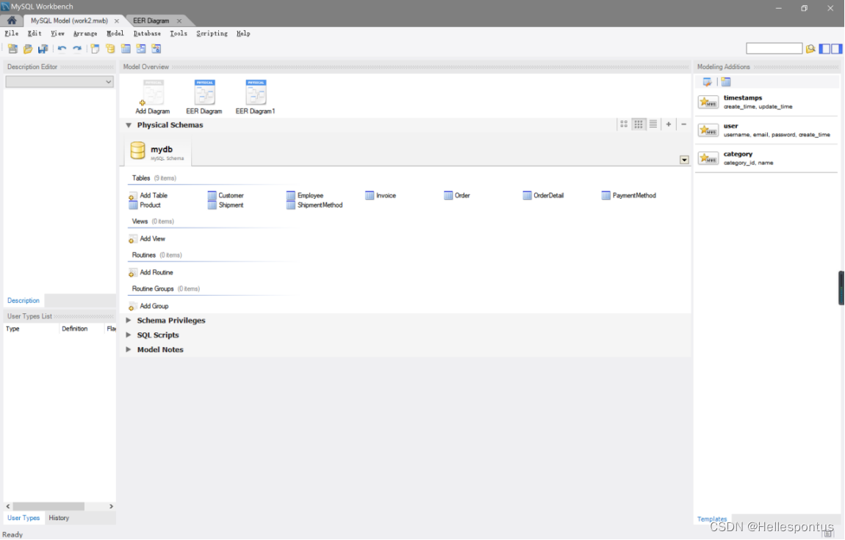The width and height of the screenshot is (845, 540).
Task: Add a new routine via toolbar icon
Action: pos(157,49)
